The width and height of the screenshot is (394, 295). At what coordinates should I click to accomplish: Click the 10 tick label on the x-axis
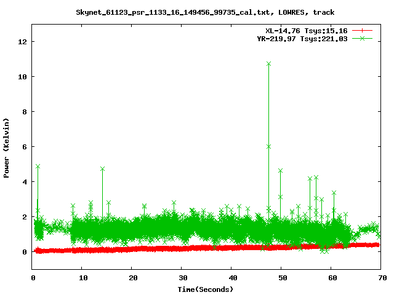tap(82, 278)
